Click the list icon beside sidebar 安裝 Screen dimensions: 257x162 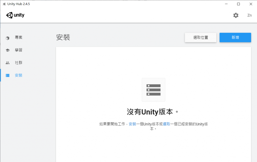click(8, 75)
